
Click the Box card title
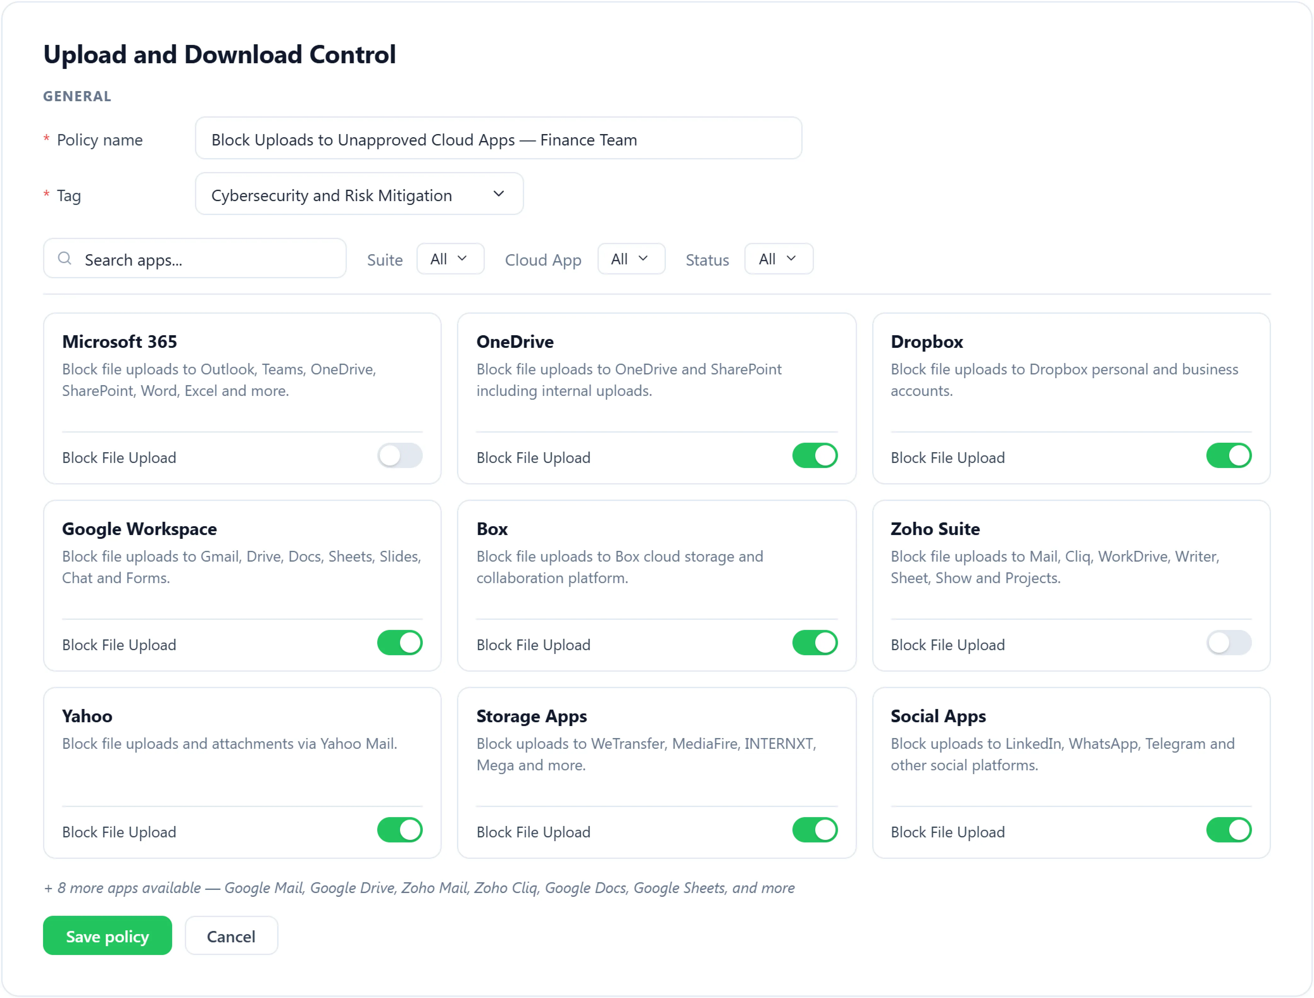[x=492, y=529]
